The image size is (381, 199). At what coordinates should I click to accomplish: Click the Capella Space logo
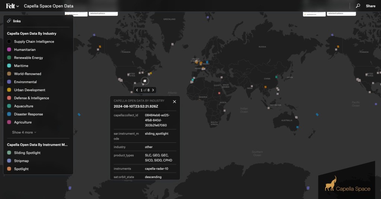(x=348, y=184)
